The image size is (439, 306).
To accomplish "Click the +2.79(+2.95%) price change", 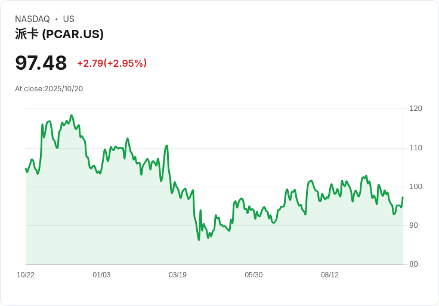I will pos(112,63).
